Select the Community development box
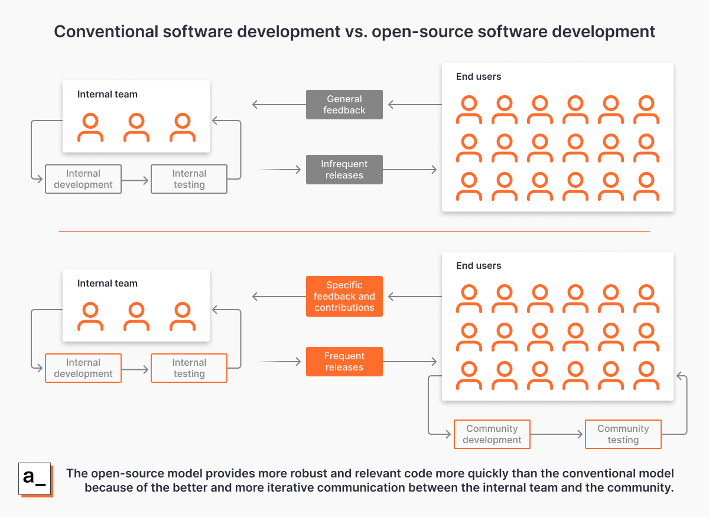 pos(492,434)
